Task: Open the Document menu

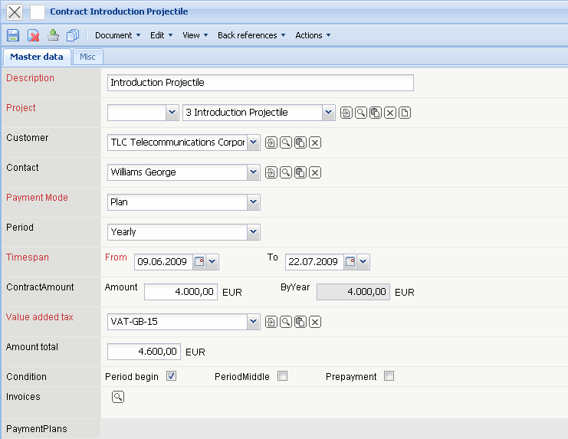Action: click(x=117, y=35)
